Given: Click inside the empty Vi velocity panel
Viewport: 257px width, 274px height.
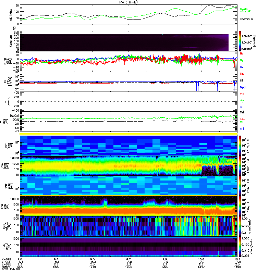Looking at the screenshot, I should 128,101.
